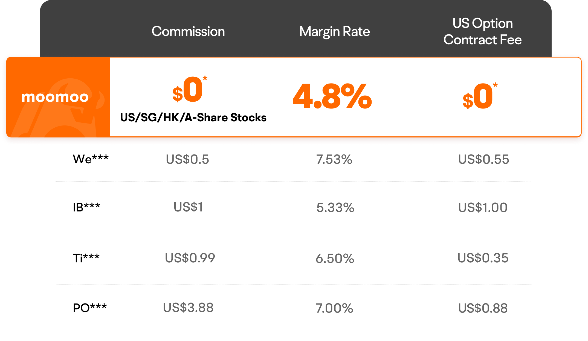Click the US/SG/HK/A-Share Stocks label
The width and height of the screenshot is (588, 341).
click(193, 118)
